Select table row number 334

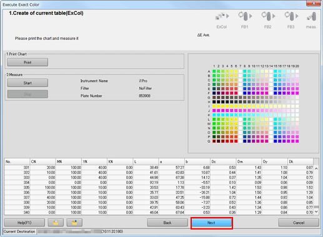click(x=159, y=183)
